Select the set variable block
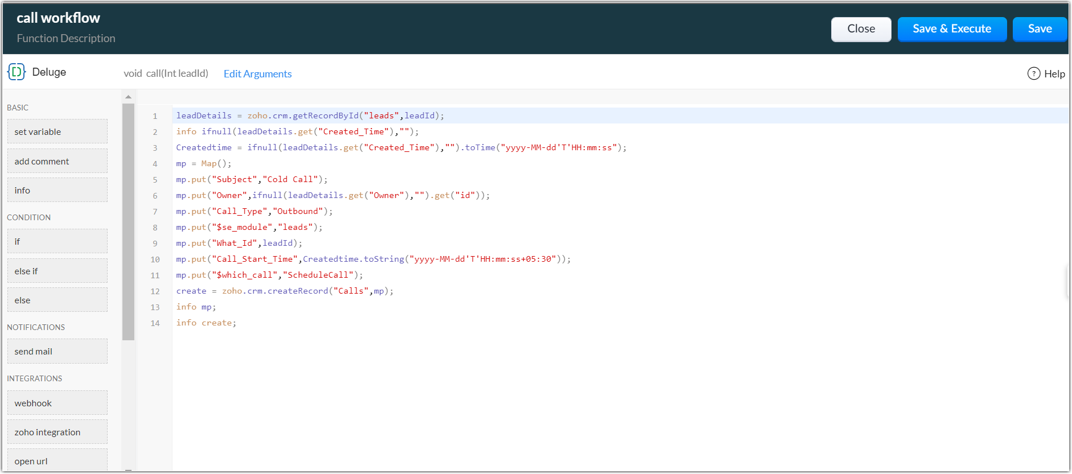The height and width of the screenshot is (474, 1072). tap(57, 131)
